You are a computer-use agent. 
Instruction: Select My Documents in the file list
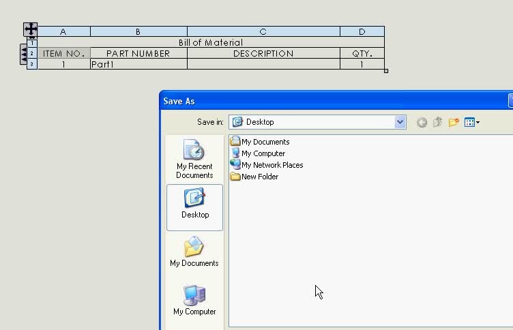(x=260, y=142)
